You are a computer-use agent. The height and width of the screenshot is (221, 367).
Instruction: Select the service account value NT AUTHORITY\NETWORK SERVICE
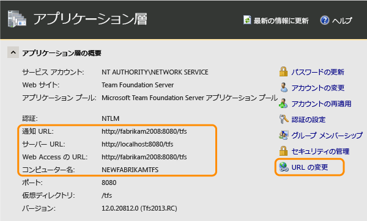pos(155,72)
